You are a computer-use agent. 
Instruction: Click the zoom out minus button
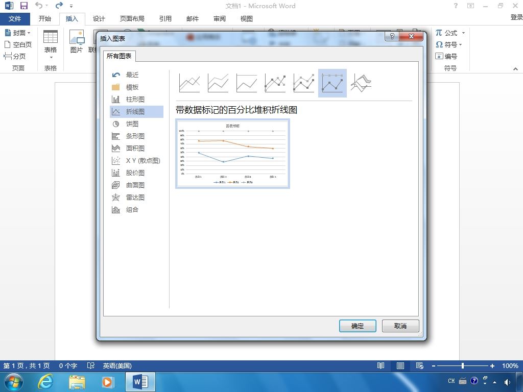point(433,366)
